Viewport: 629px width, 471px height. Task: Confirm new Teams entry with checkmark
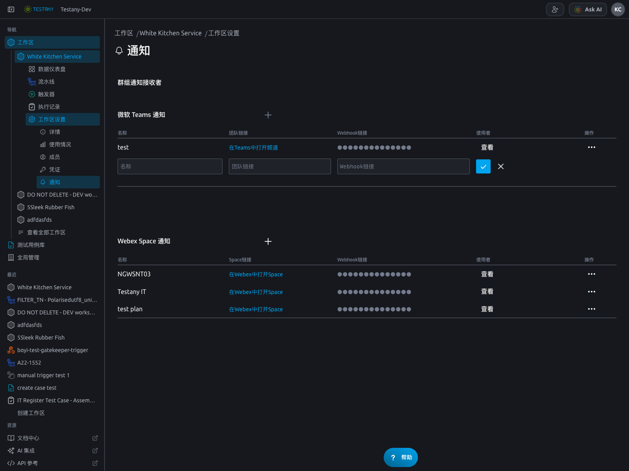click(483, 166)
